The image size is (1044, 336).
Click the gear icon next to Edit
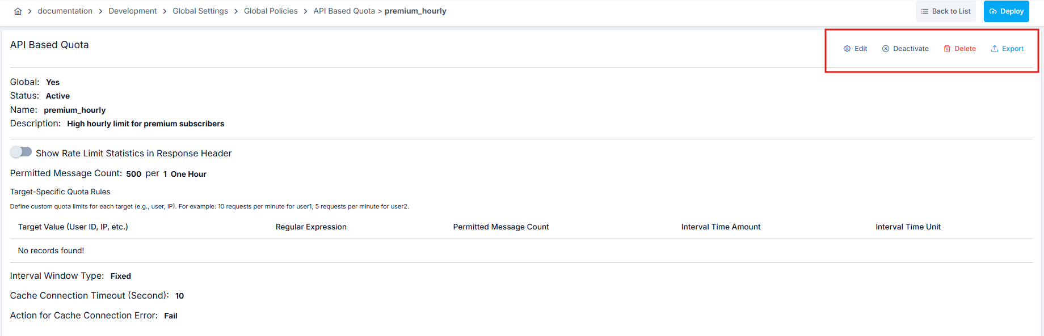847,49
